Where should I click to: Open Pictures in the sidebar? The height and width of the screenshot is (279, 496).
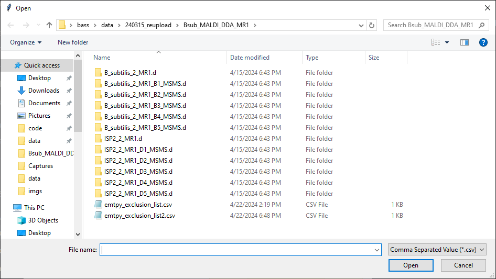39,116
